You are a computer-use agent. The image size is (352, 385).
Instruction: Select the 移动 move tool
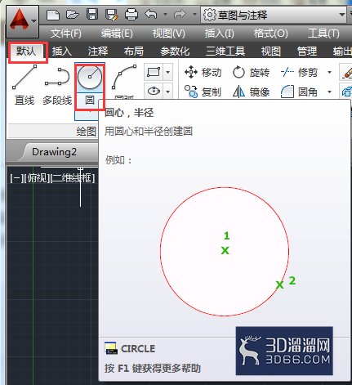203,73
